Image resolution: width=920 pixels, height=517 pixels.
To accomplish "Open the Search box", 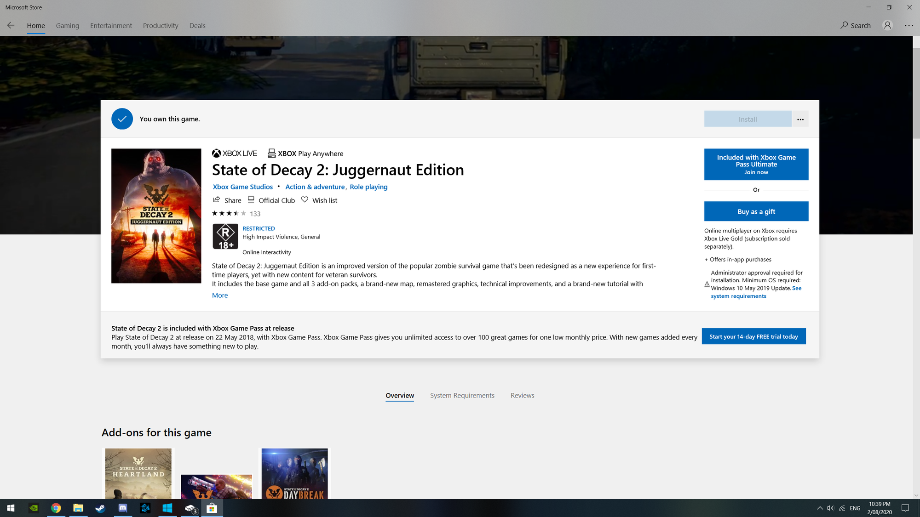I will [855, 25].
